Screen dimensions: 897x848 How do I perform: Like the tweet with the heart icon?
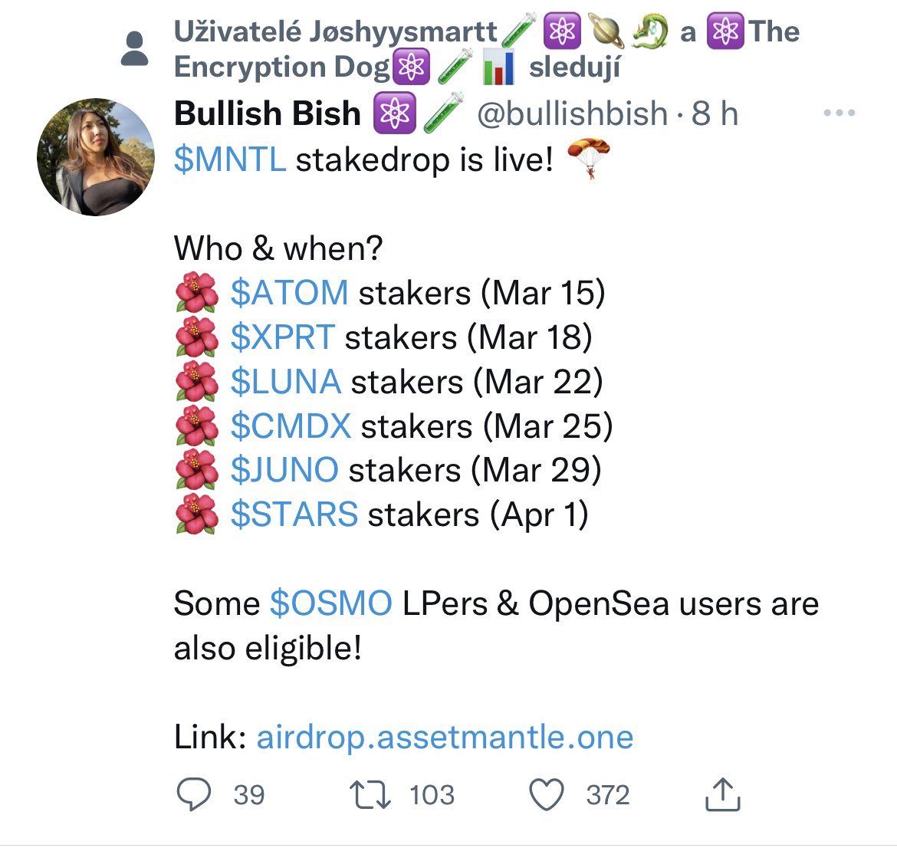[547, 794]
